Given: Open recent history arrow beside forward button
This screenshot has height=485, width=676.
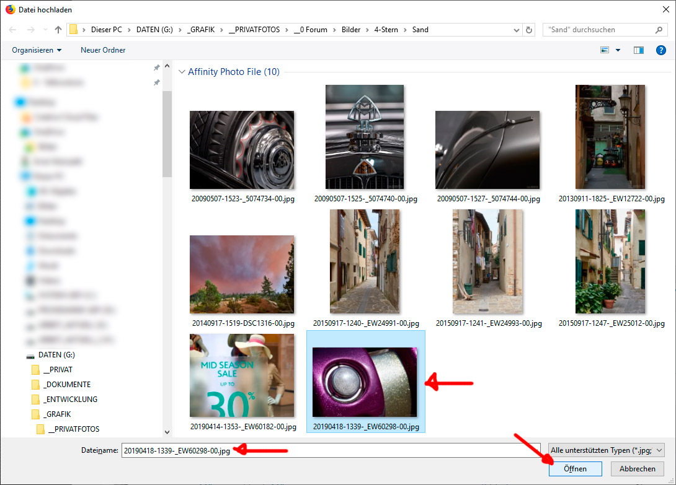Looking at the screenshot, I should [x=45, y=30].
